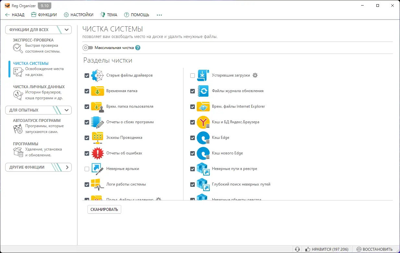Viewport: 400px width, 253px height.
Task: Click the Чистка личных данных sidebar icon
Action: pyautogui.click(x=18, y=95)
